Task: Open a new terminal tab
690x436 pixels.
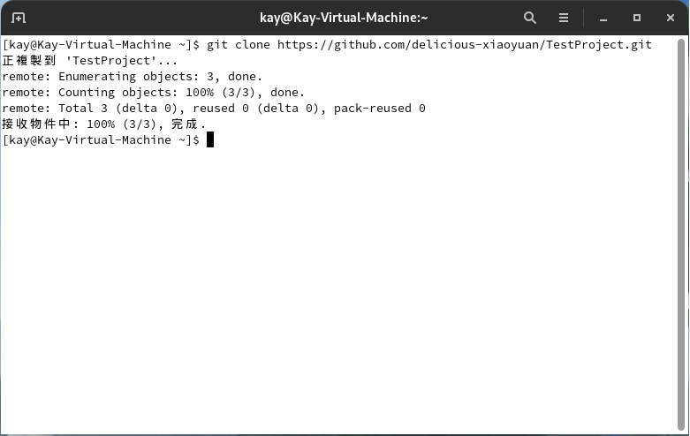Action: (x=19, y=18)
